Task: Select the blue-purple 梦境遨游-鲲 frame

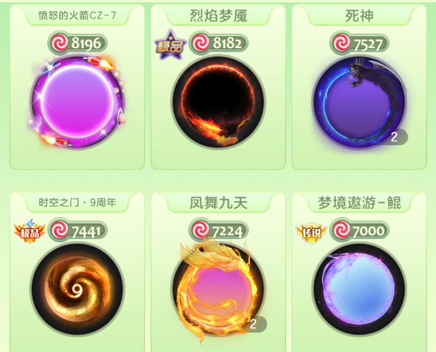Action: coord(359,290)
